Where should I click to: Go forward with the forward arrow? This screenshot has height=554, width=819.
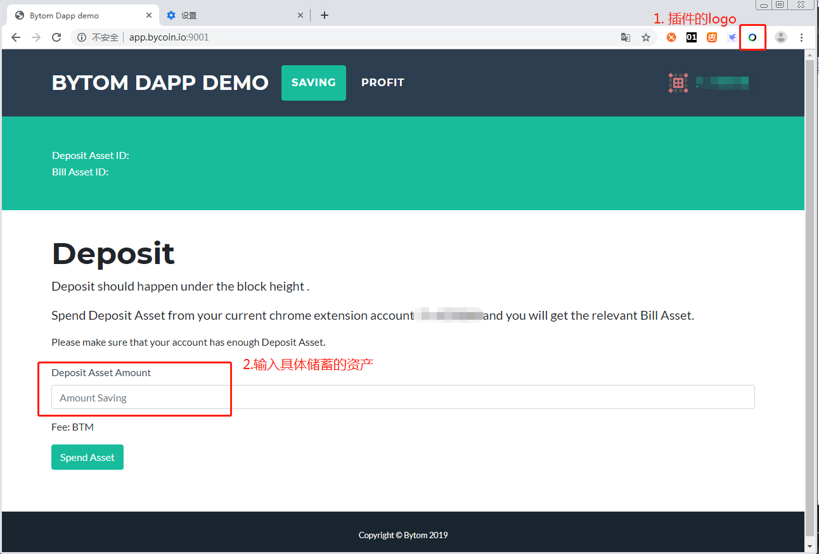[x=36, y=37]
